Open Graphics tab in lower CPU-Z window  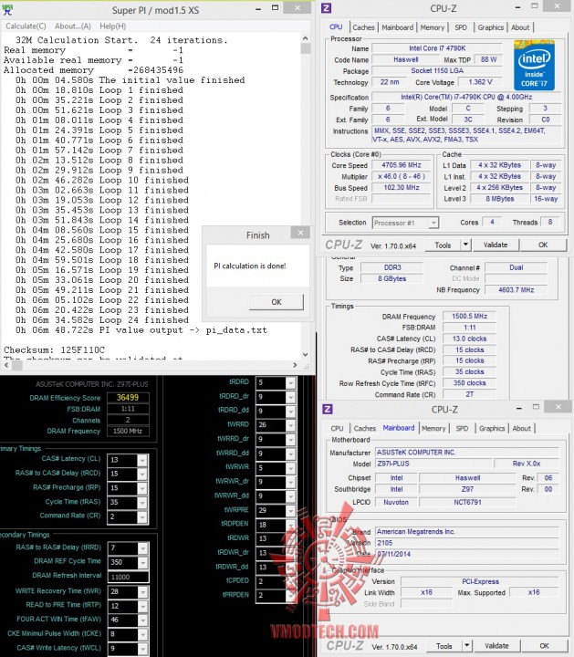[492, 428]
